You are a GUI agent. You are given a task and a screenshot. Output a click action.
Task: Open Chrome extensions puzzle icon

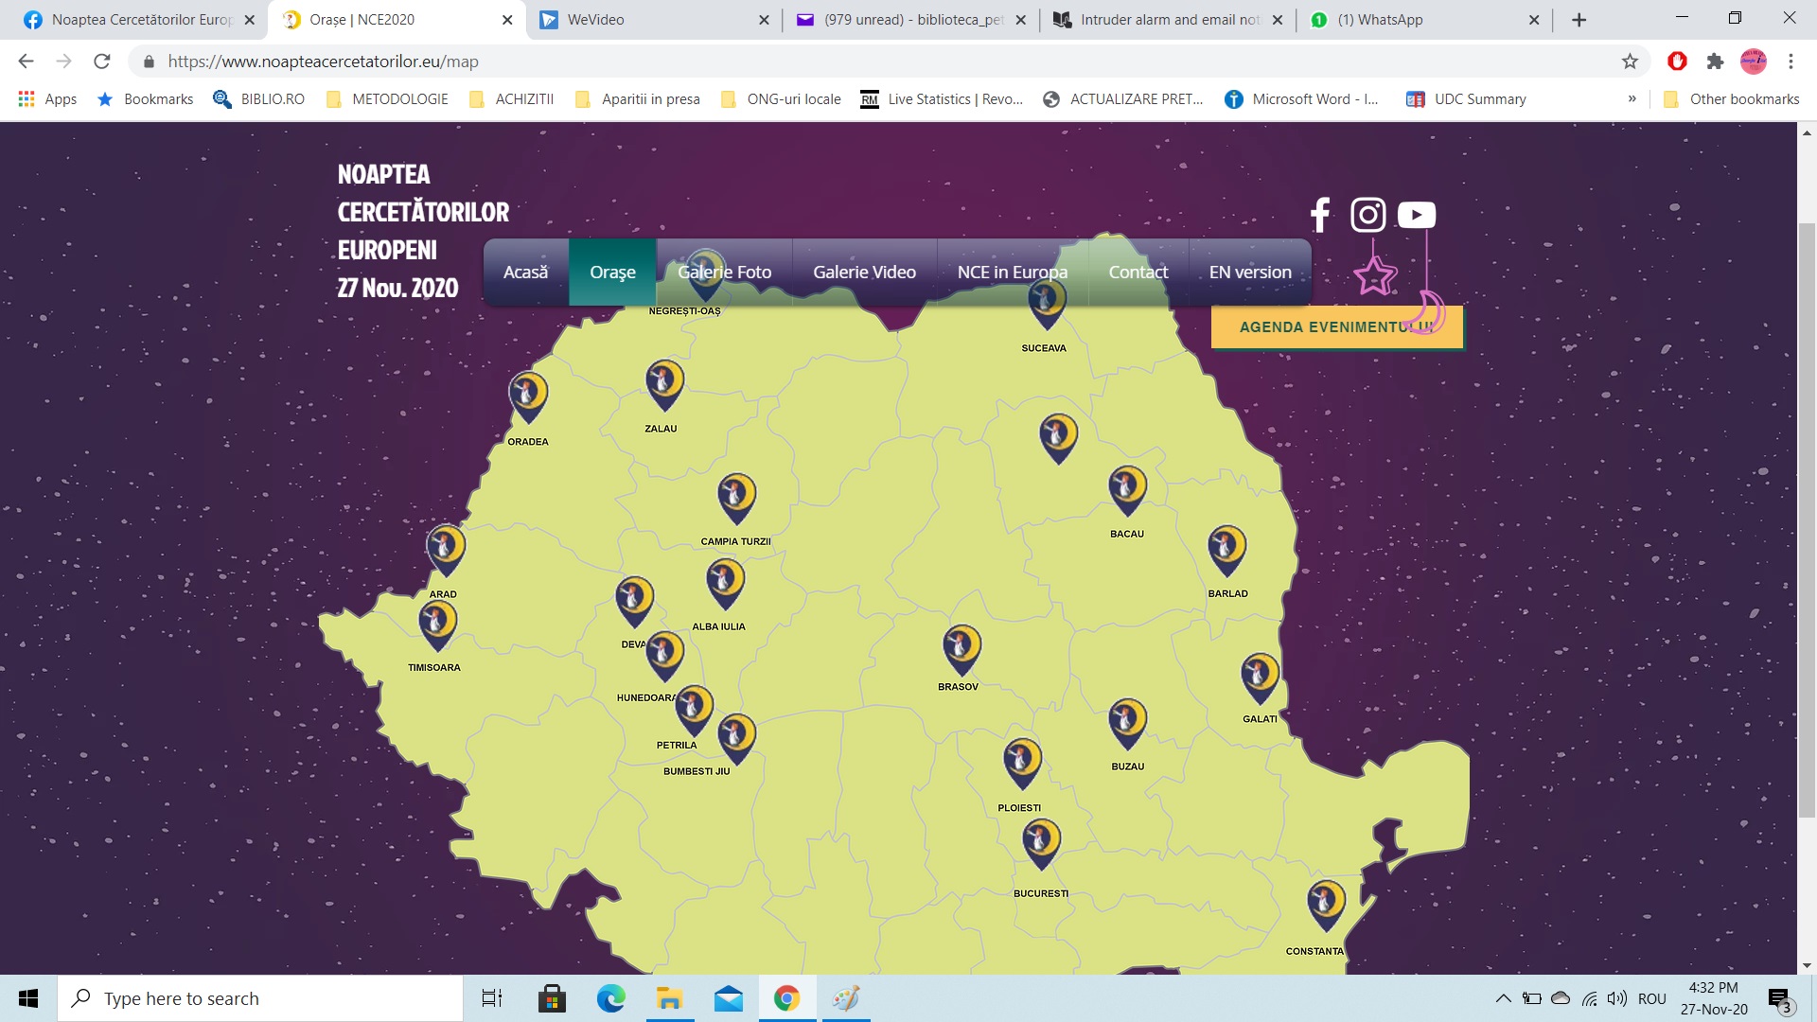click(x=1715, y=62)
